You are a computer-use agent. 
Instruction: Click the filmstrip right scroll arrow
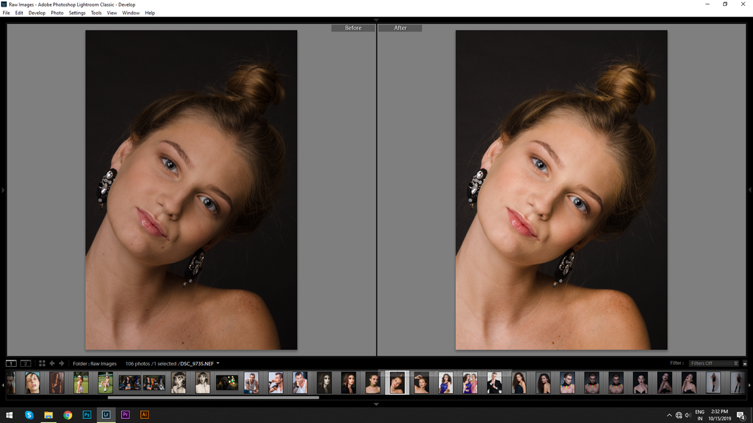(x=750, y=384)
